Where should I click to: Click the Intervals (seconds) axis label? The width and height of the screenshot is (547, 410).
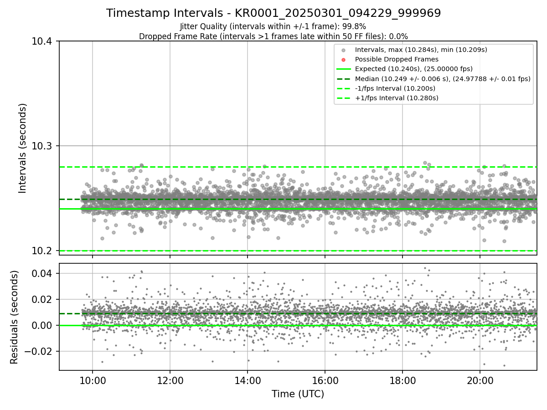[x=23, y=148]
